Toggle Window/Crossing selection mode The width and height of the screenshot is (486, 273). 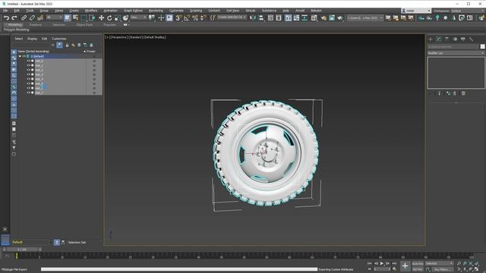coord(91,18)
